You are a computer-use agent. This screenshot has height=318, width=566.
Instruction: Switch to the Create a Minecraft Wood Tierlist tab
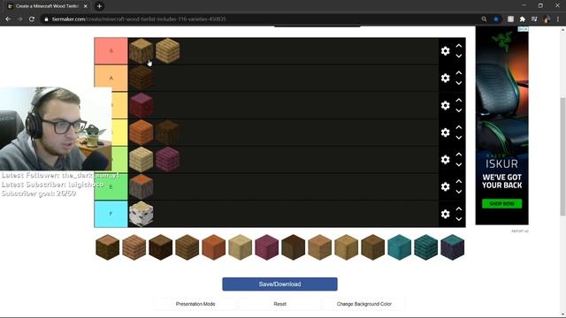pyautogui.click(x=47, y=6)
